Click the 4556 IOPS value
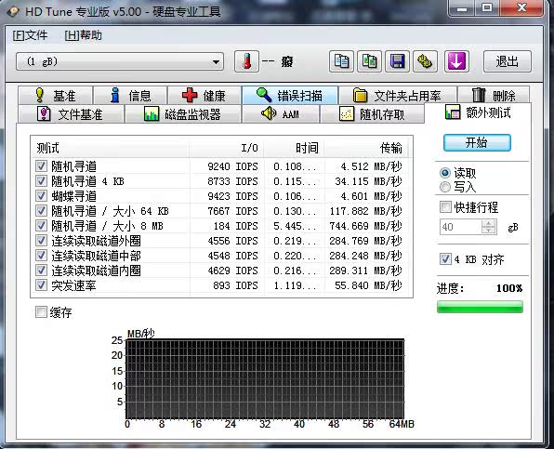Screen dimensions: 554x449 pos(232,241)
